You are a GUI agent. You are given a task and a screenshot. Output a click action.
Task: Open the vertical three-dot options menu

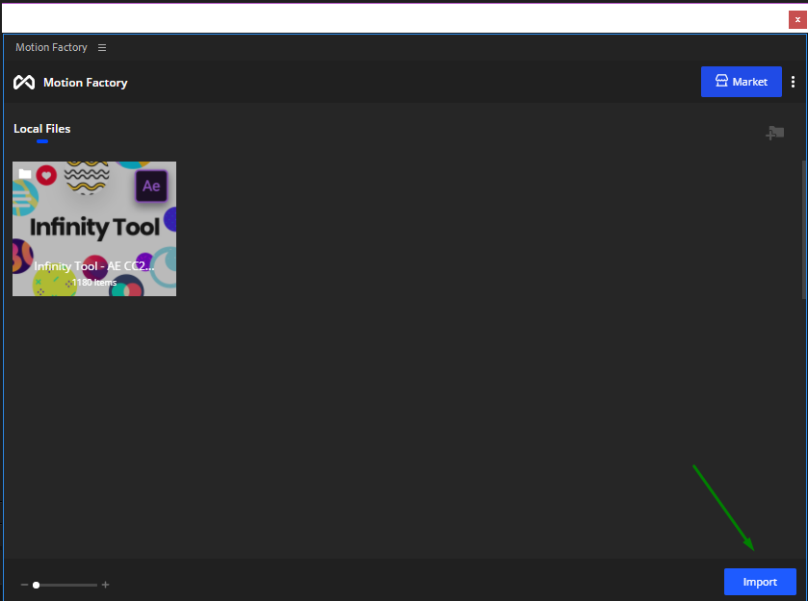[x=793, y=82]
